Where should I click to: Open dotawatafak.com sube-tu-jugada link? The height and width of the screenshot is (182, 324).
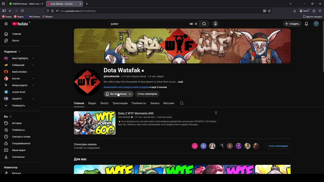126,87
